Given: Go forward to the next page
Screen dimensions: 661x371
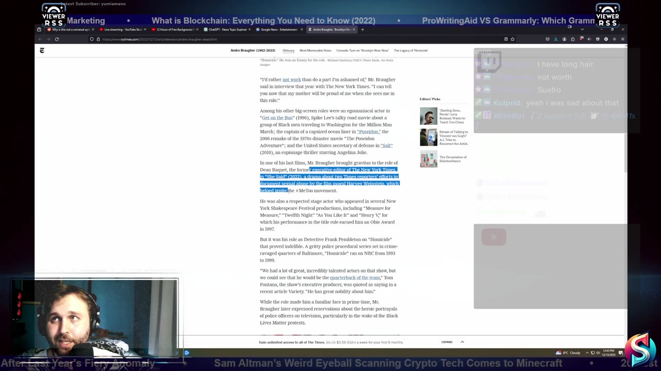Looking at the screenshot, I should (48, 39).
